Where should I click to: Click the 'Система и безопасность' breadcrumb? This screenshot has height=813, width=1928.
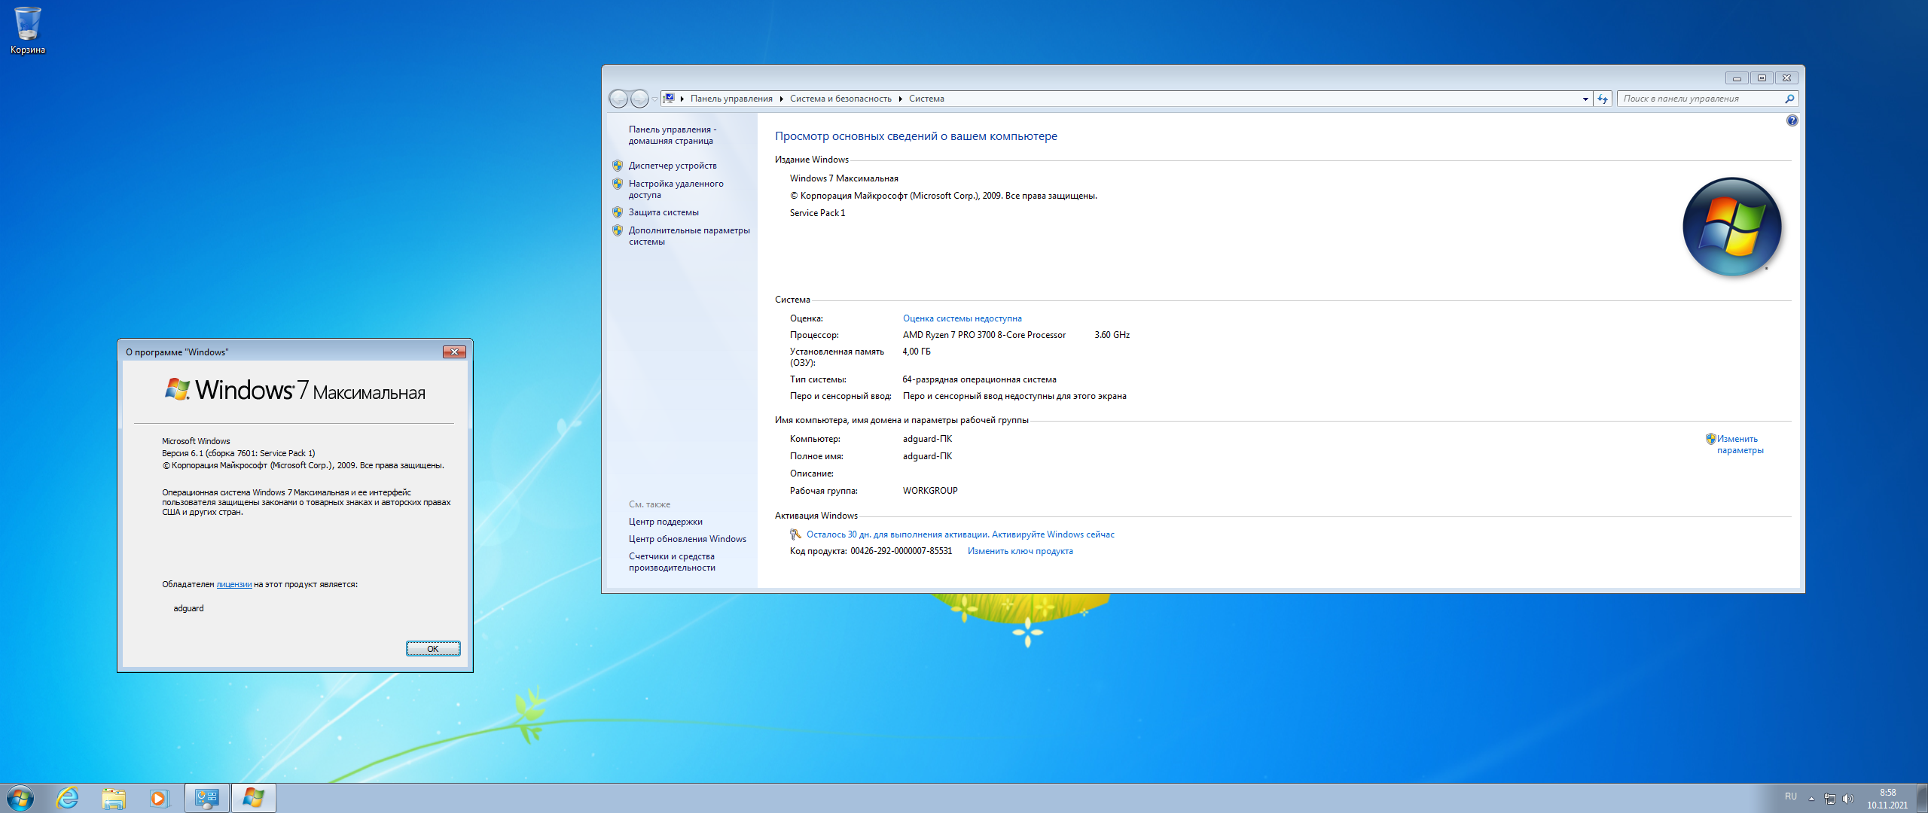point(840,99)
